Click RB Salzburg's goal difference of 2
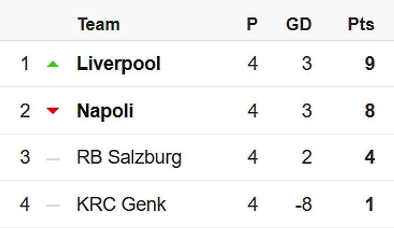This screenshot has width=394, height=228. (307, 158)
